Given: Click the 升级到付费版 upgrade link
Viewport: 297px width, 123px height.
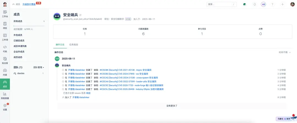Looking at the screenshot, I should coord(29,4).
